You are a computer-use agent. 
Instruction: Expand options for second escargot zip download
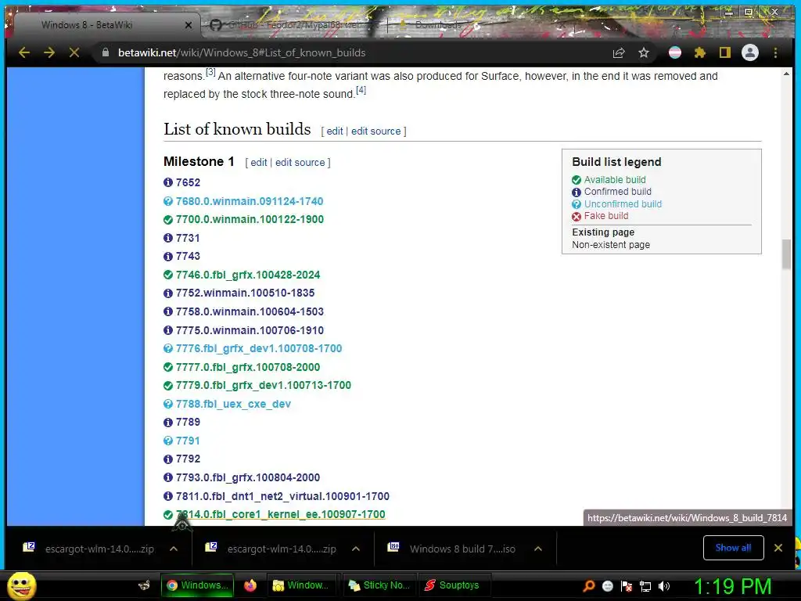pos(356,549)
